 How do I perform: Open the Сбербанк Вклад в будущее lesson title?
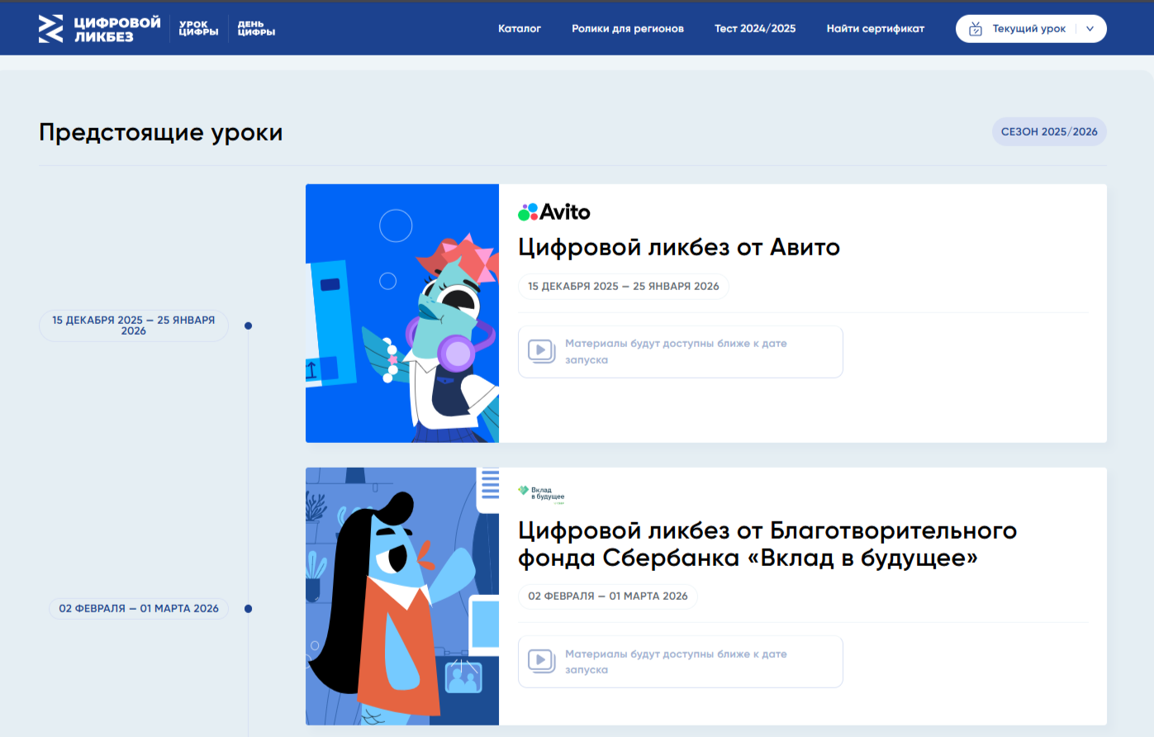(x=767, y=544)
